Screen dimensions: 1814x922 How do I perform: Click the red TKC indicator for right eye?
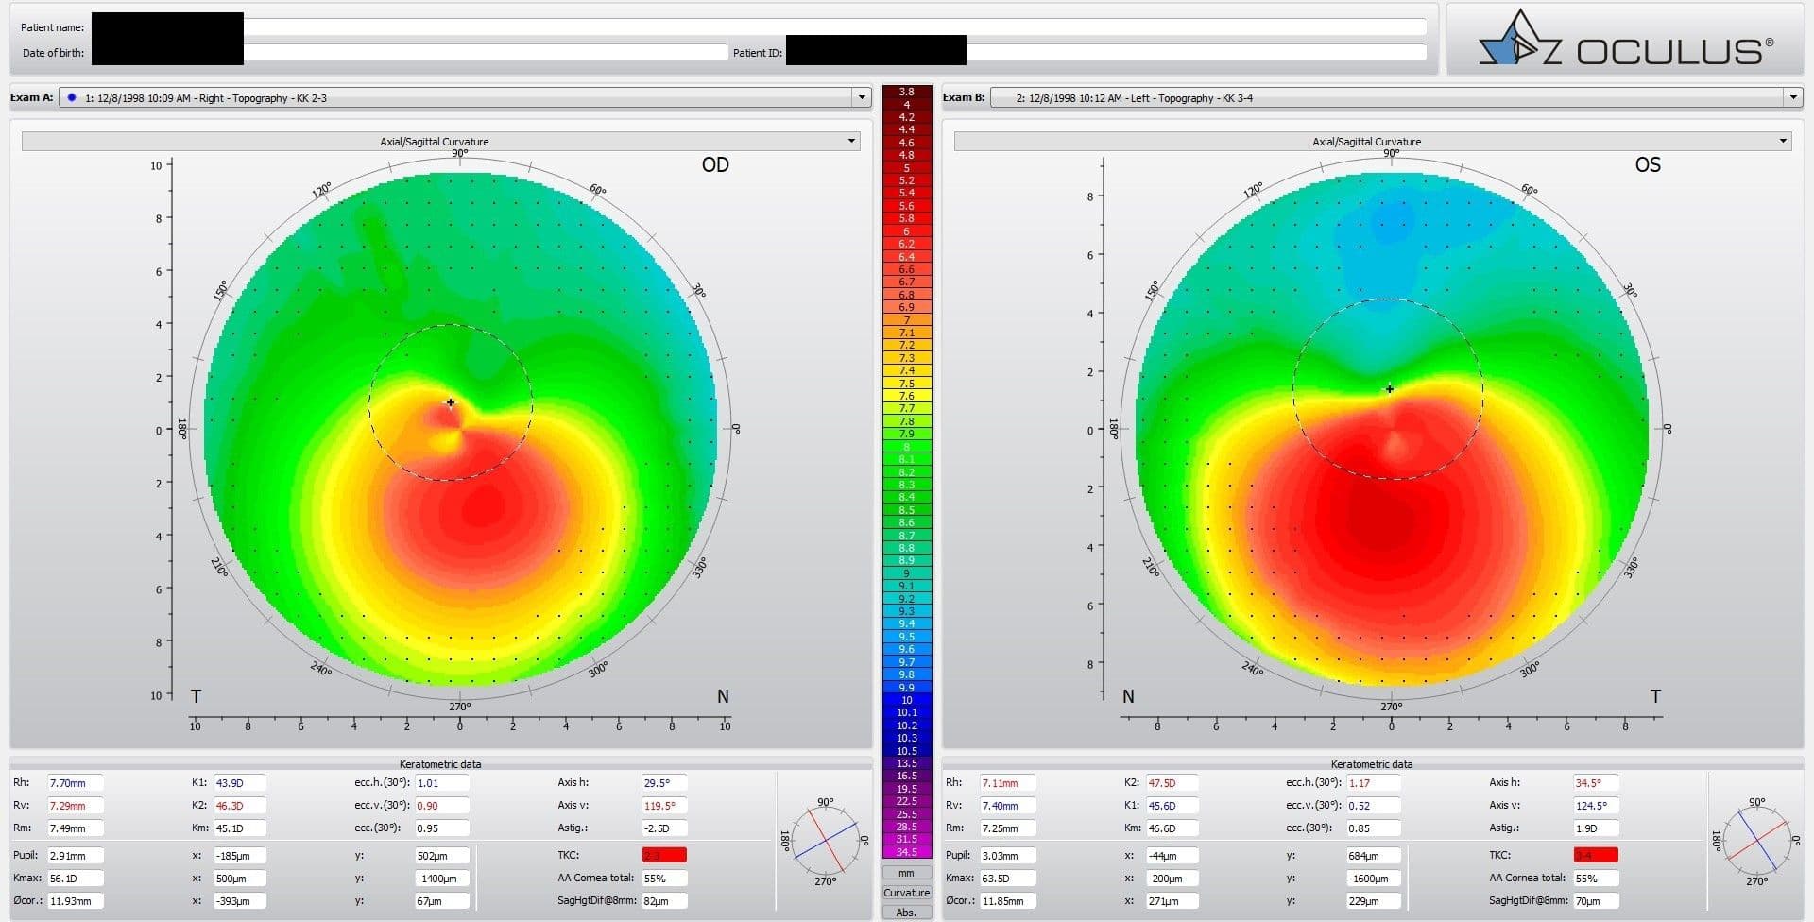664,855
